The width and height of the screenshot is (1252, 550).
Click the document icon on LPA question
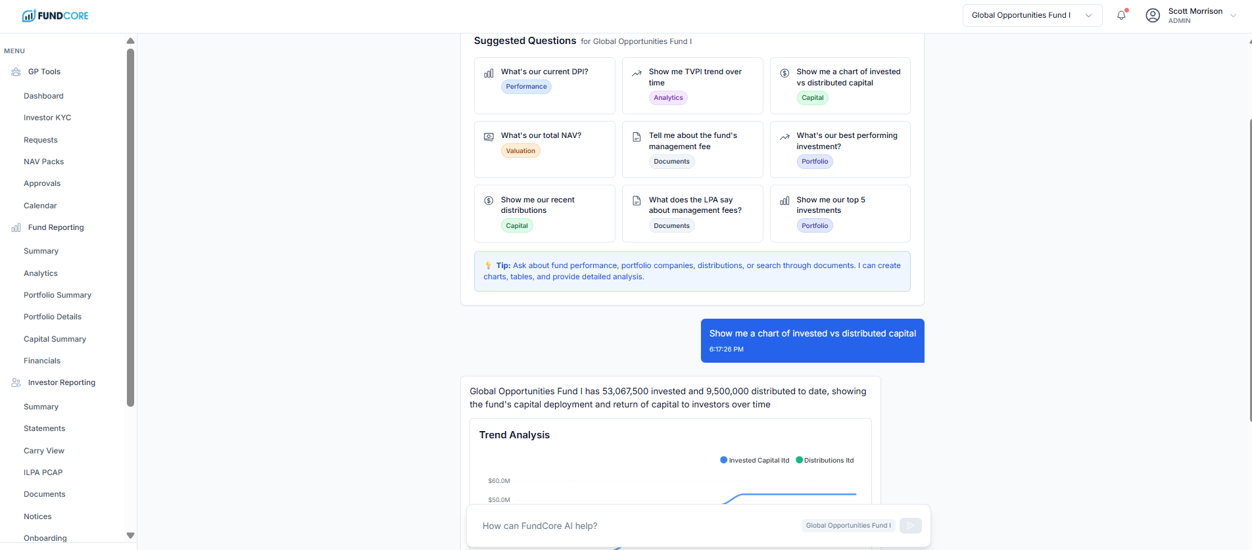[637, 201]
